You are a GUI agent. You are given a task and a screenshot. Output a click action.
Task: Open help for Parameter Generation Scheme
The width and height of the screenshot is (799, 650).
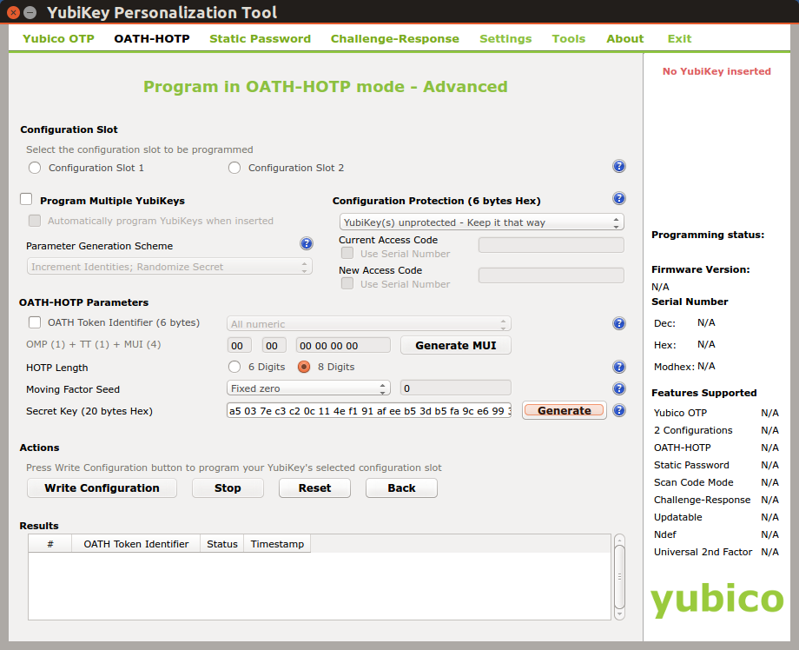[x=307, y=243]
